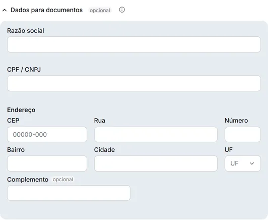Click the Dados para documentos heading
Image resolution: width=268 pixels, height=220 pixels.
tap(46, 10)
